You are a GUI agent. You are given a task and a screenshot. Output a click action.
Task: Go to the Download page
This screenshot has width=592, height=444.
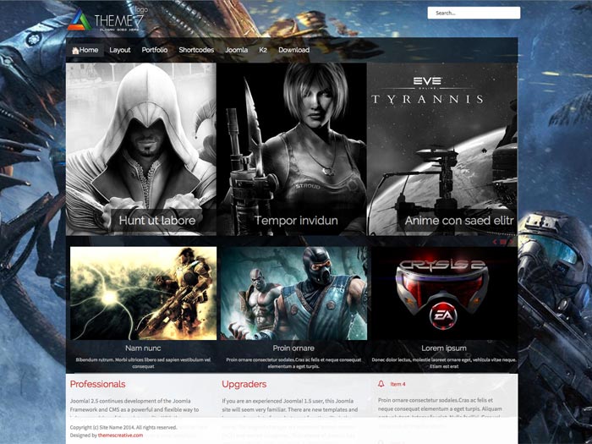(293, 51)
